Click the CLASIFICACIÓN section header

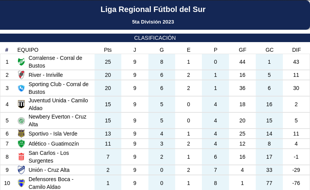155,38
